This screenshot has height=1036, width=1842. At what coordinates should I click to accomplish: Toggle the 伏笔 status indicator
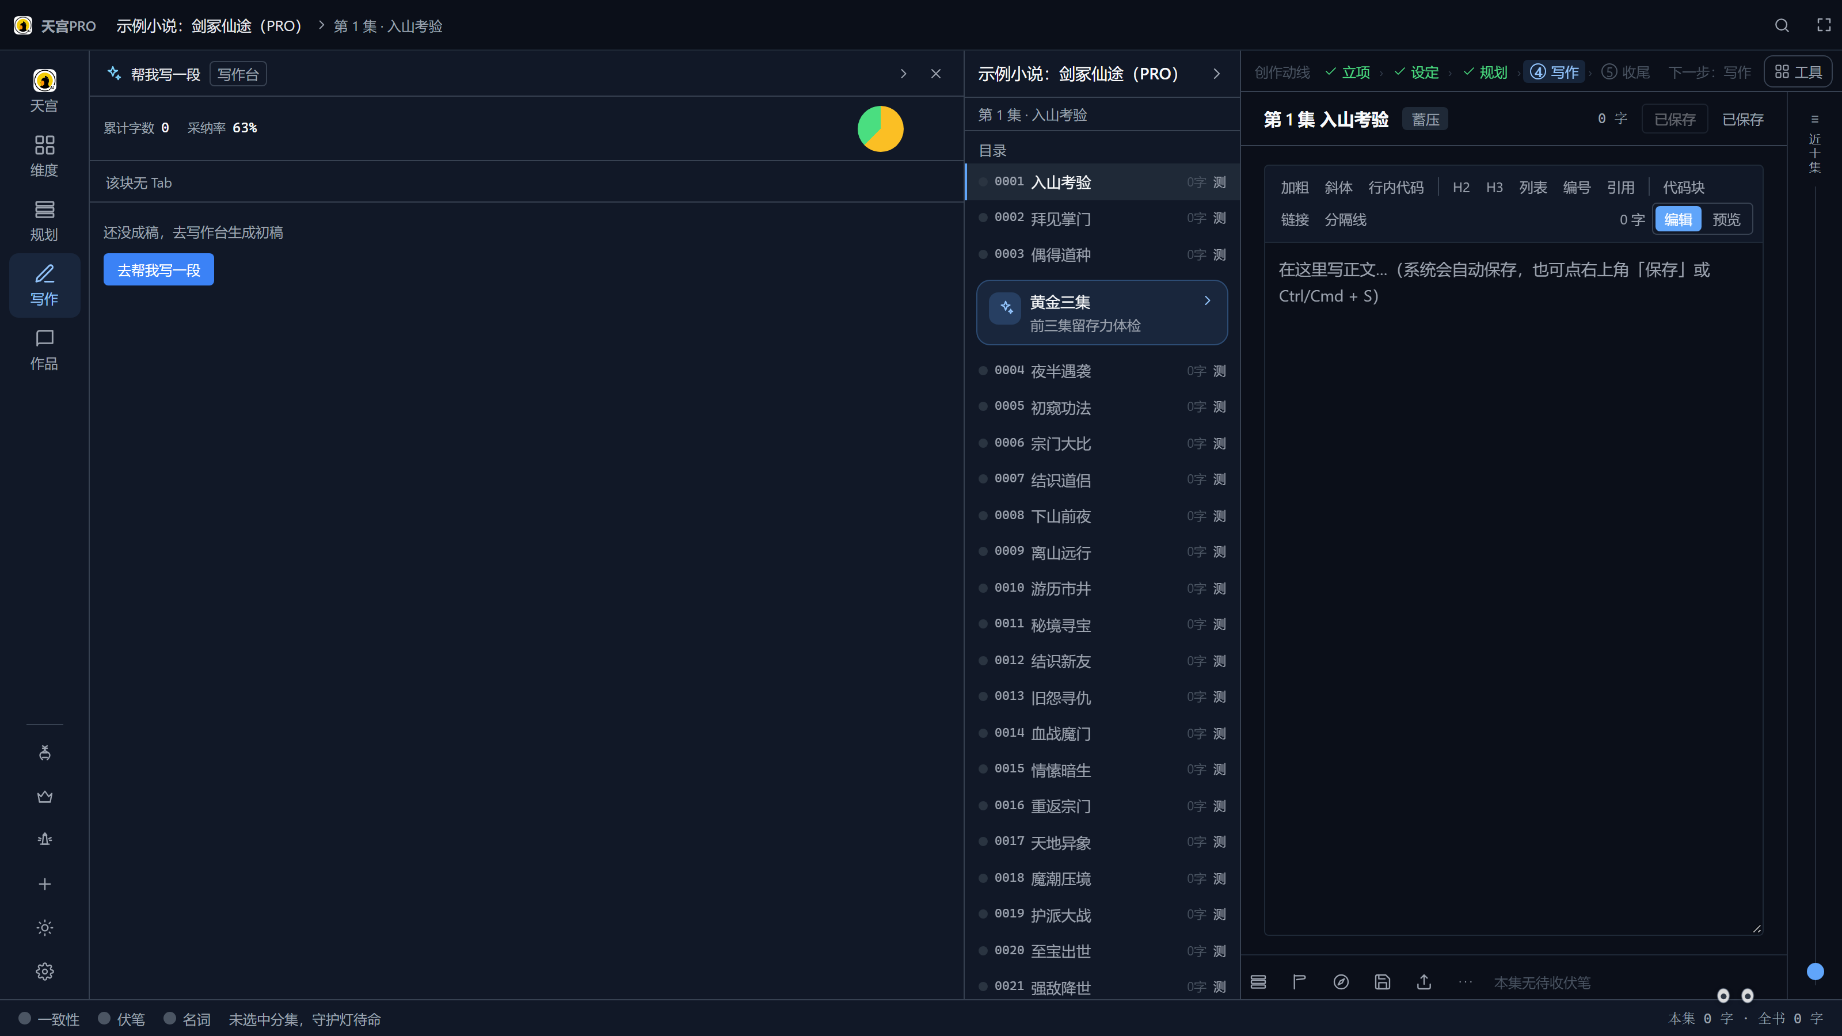(121, 1019)
